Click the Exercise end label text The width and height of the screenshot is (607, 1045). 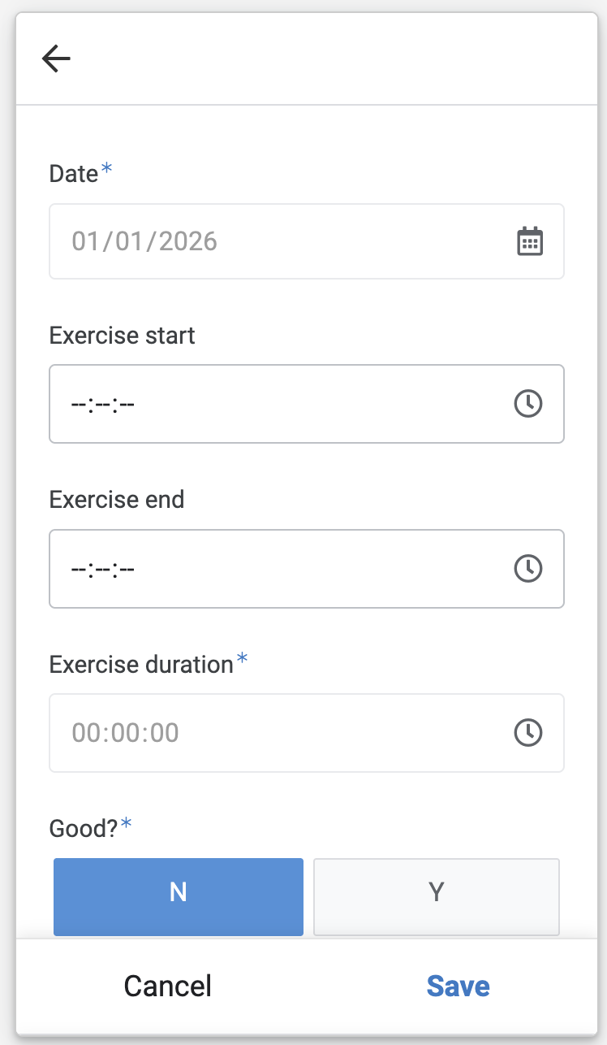pos(117,499)
